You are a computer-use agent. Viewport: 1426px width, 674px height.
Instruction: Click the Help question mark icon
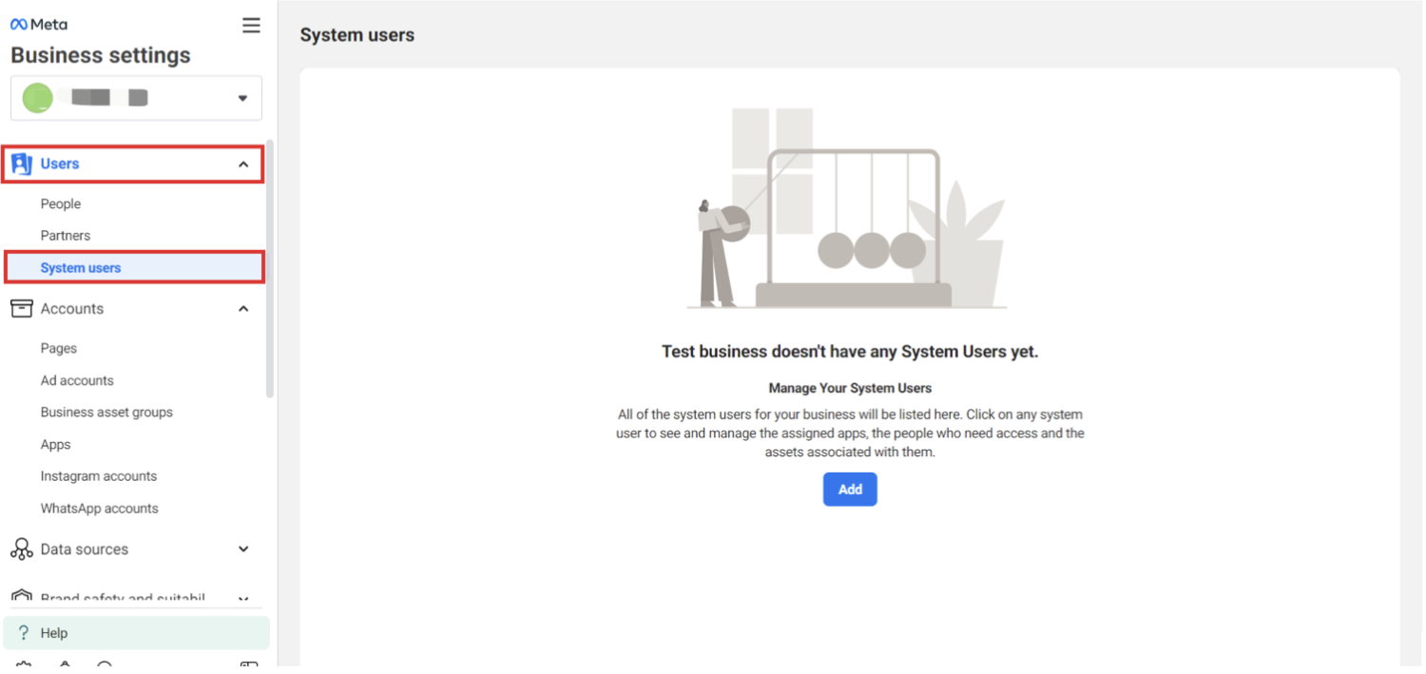[x=24, y=633]
